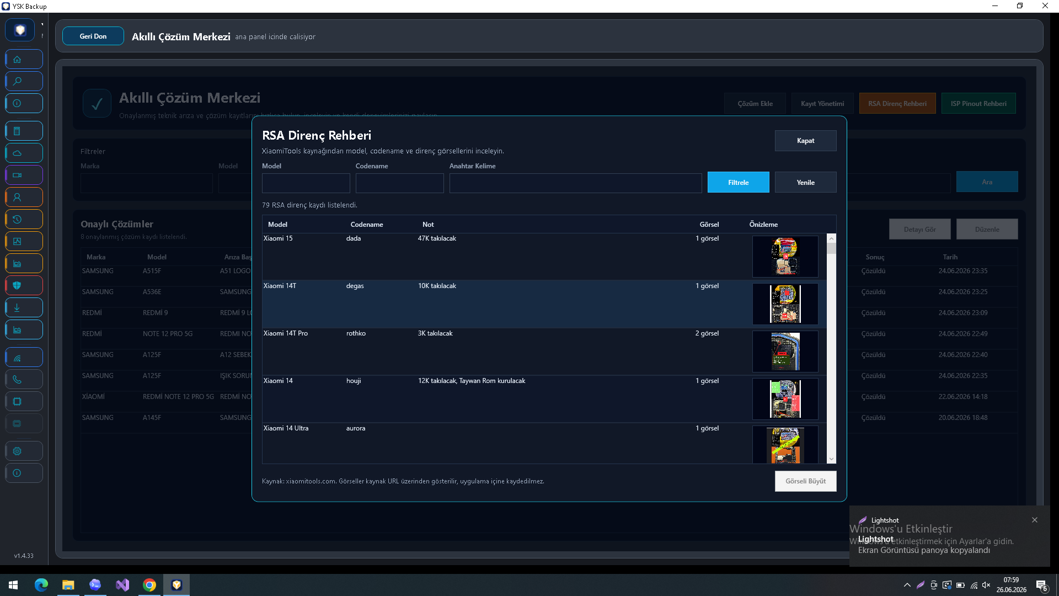
Task: Check the battery status tray icon
Action: coord(960,585)
